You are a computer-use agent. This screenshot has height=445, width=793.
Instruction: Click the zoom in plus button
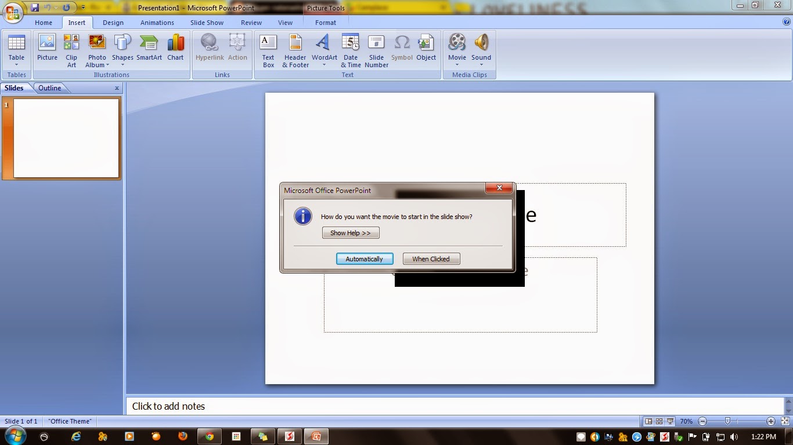coord(771,421)
